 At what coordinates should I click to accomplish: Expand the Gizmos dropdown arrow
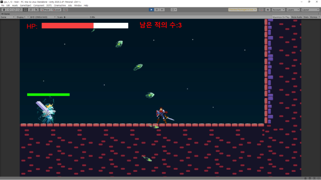(x=319, y=17)
